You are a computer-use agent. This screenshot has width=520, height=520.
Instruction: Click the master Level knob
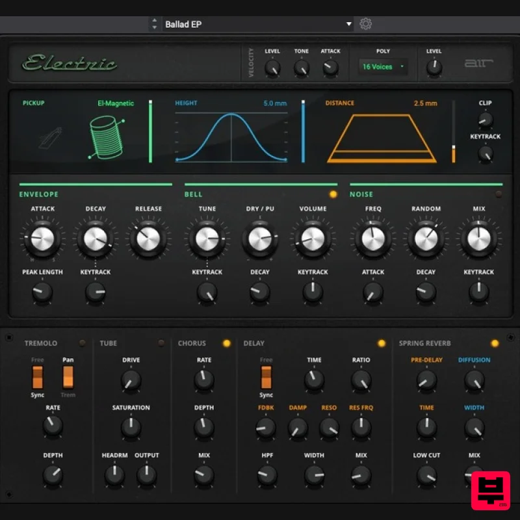click(434, 68)
